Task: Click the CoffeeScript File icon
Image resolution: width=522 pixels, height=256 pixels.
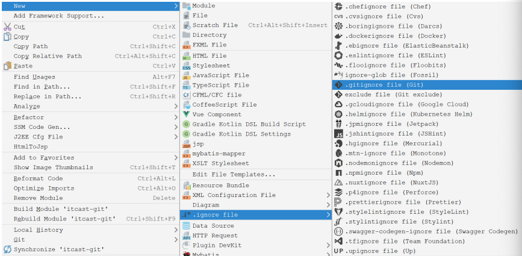Action: (x=187, y=105)
